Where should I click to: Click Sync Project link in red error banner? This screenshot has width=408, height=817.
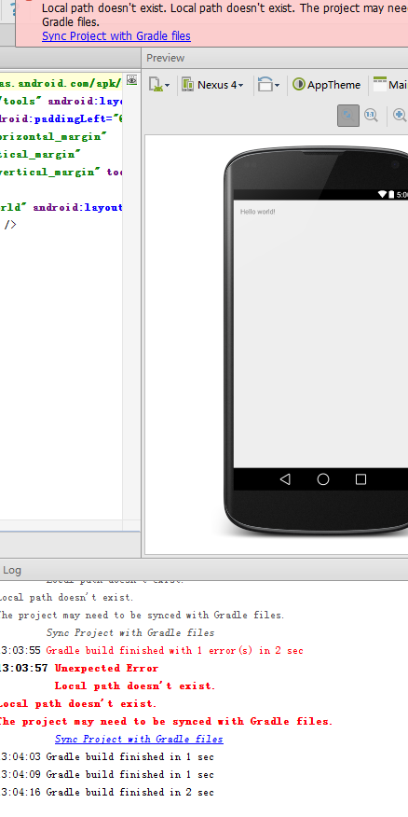pyautogui.click(x=116, y=36)
